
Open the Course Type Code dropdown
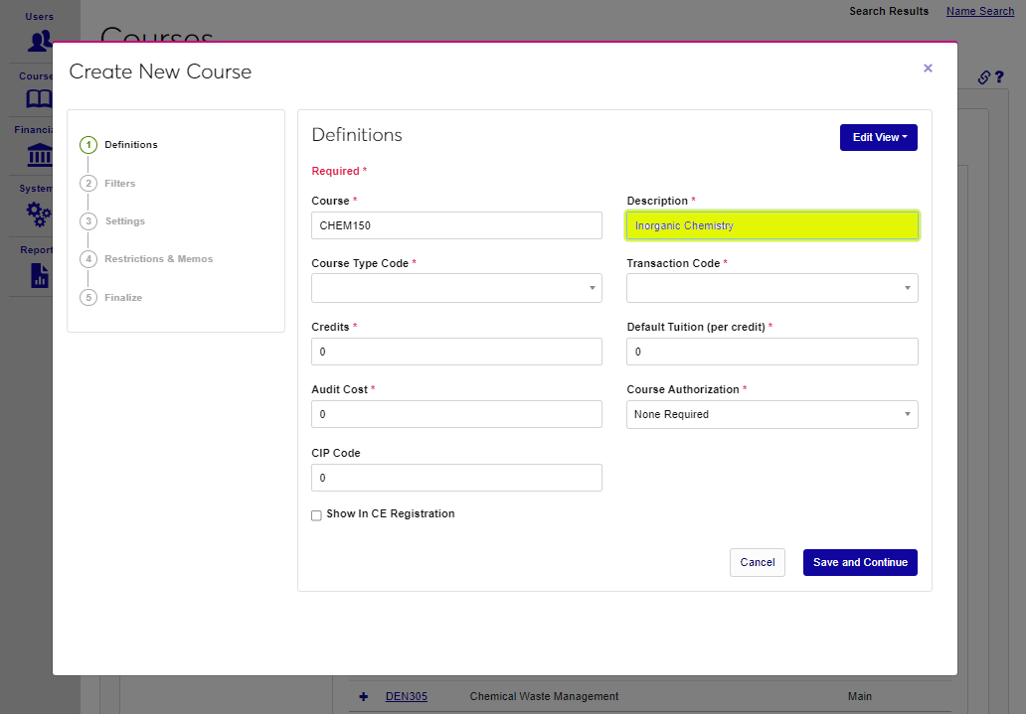(x=456, y=288)
